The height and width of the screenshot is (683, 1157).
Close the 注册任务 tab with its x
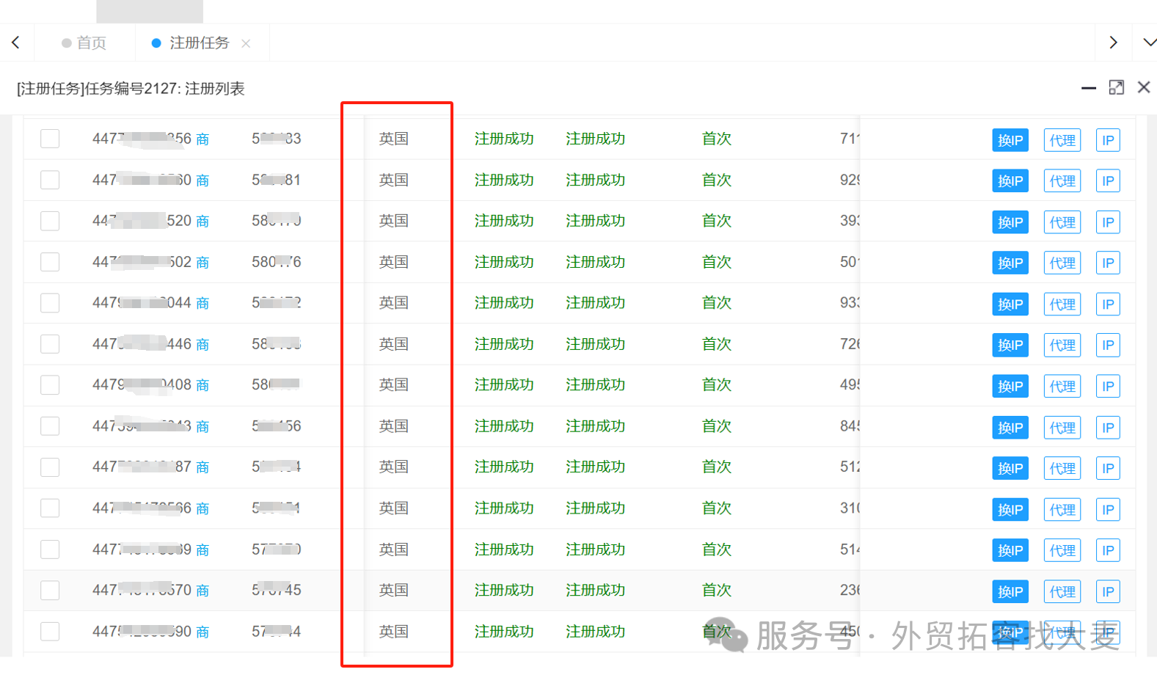[x=246, y=43]
